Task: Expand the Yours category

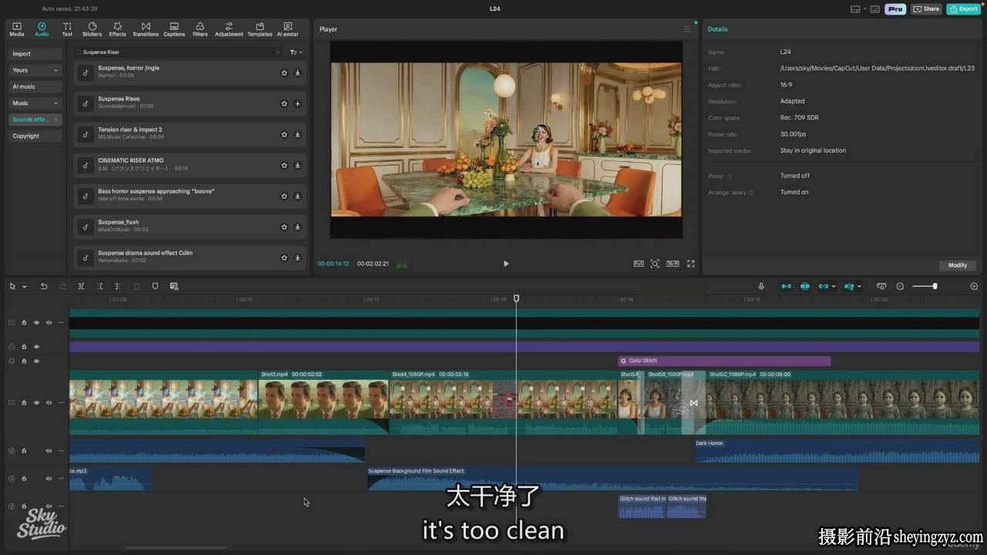Action: (x=35, y=70)
